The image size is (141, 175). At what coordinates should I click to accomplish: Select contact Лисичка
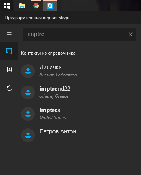point(80,71)
